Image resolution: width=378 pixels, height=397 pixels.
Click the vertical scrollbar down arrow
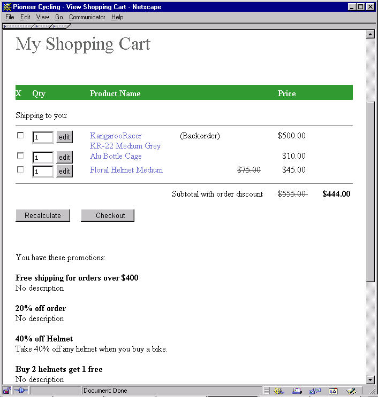pos(371,379)
